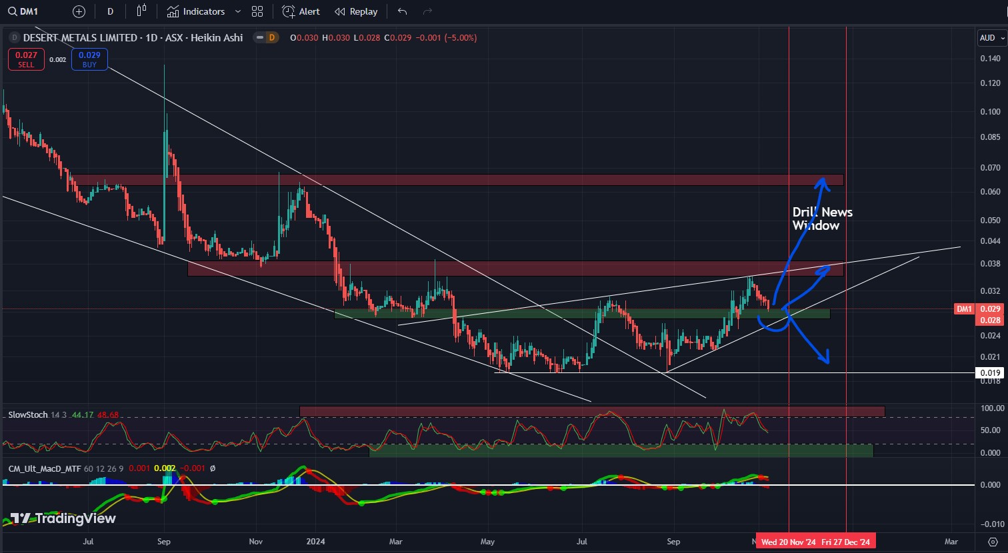
Task: Click the 0.140 price scale label
Action: [989, 59]
